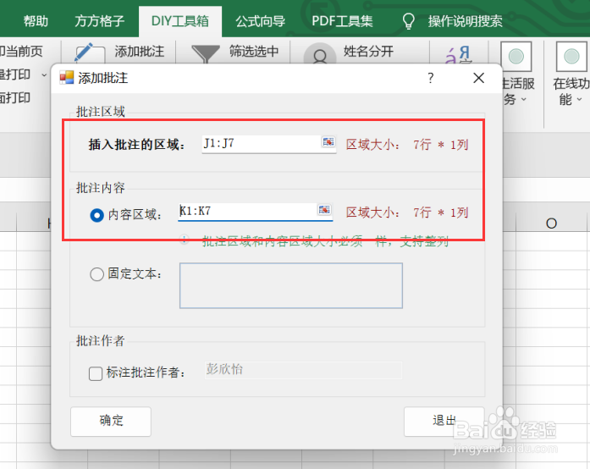The height and width of the screenshot is (469, 590).
Task: Click the 生活服务 circle icon
Action: tap(516, 57)
